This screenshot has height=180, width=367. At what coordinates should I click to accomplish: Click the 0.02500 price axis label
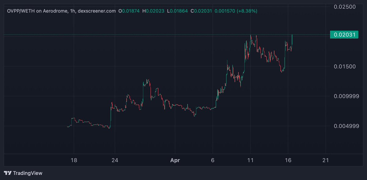345,6
